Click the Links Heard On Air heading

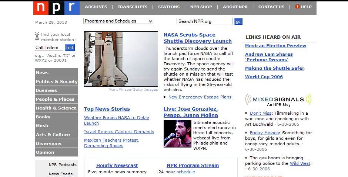pyautogui.click(x=273, y=37)
